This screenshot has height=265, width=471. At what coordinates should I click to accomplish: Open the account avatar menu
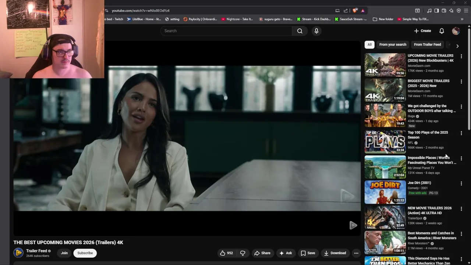coord(456,31)
